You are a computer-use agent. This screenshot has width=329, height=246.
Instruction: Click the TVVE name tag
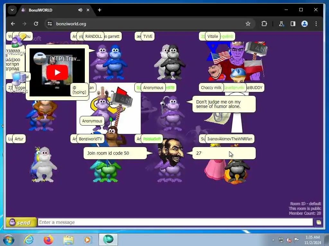tap(148, 37)
